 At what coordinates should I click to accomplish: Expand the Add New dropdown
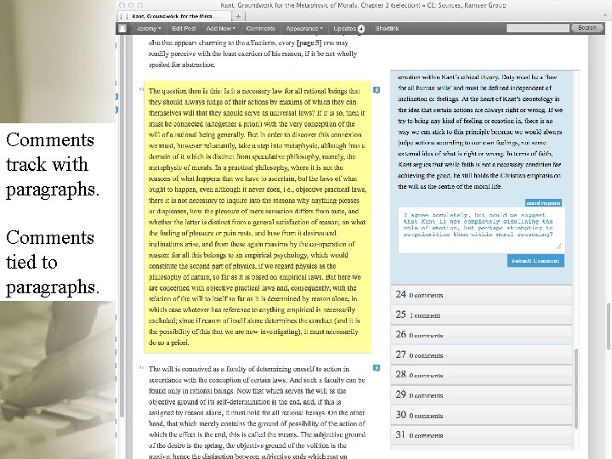click(x=220, y=29)
